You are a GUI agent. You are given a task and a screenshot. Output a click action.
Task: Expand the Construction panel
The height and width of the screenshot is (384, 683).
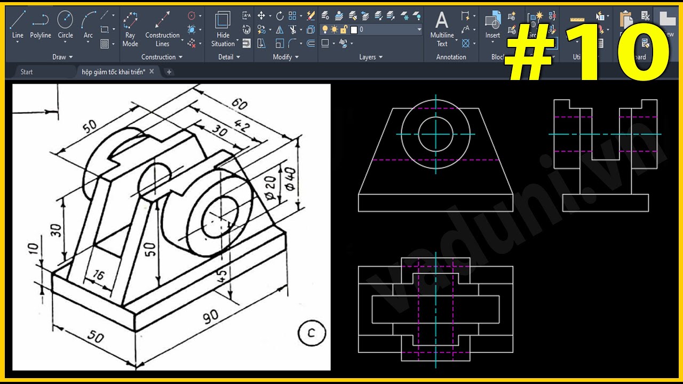click(162, 57)
